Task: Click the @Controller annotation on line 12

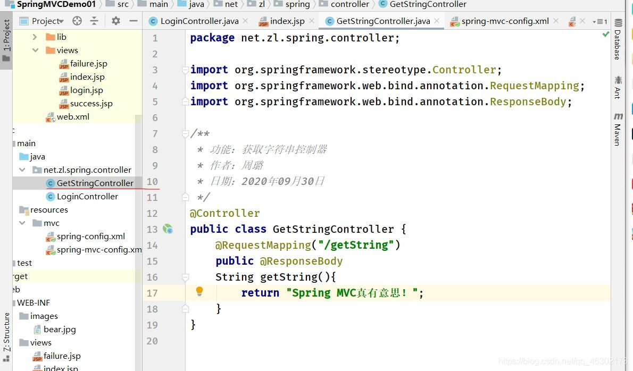Action: coord(224,213)
